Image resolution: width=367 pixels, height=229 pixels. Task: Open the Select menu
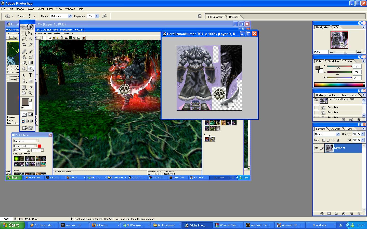[40, 9]
